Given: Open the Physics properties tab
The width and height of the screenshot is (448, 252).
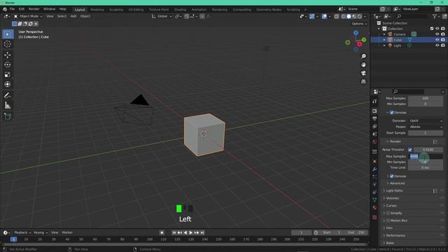Looking at the screenshot, I should tap(374, 184).
